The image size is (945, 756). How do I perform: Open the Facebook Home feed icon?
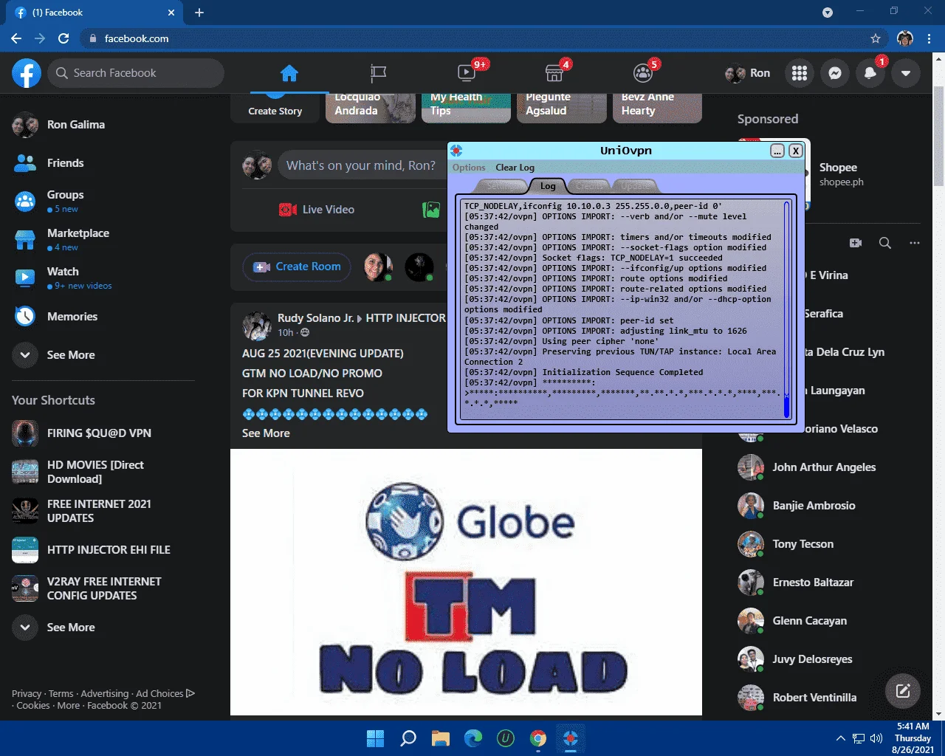289,73
